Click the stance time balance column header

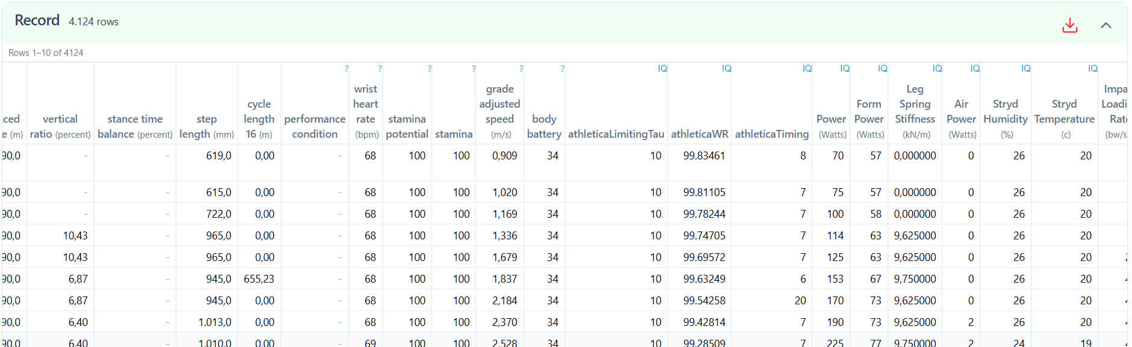135,126
